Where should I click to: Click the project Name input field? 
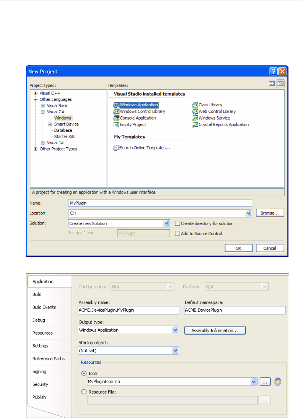tap(160, 203)
